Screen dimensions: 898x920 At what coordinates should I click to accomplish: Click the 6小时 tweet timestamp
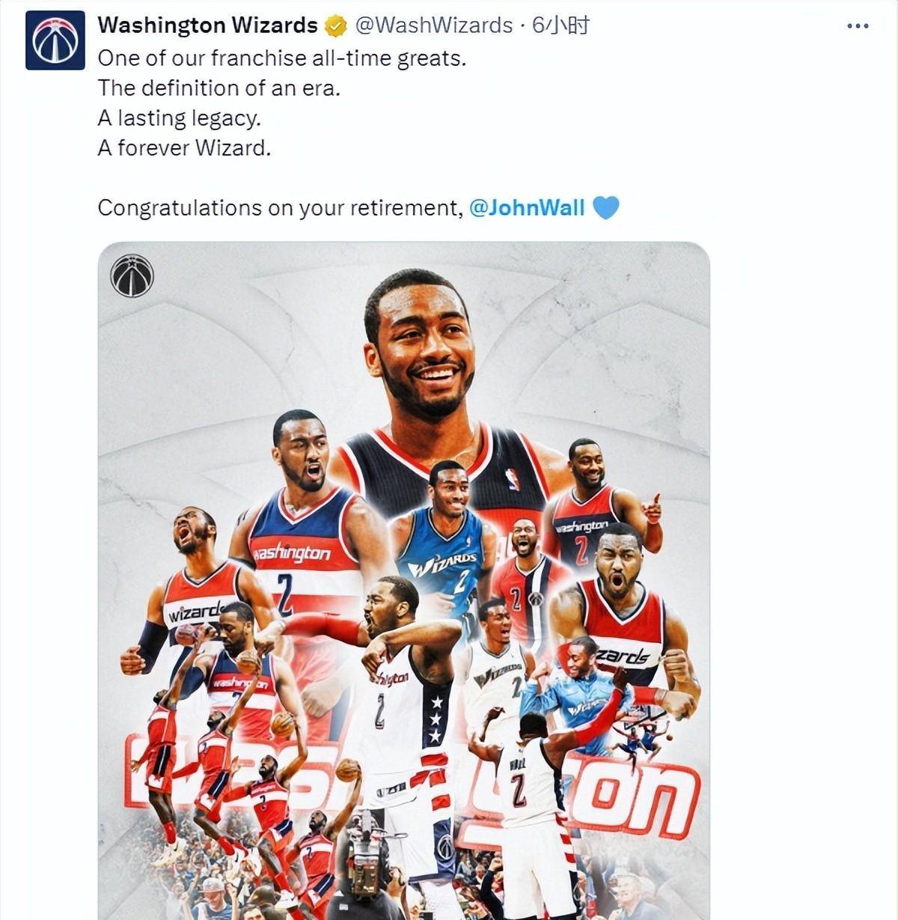point(561,25)
